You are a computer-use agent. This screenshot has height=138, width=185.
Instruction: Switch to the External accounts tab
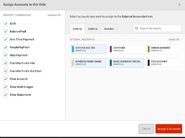[93, 29]
